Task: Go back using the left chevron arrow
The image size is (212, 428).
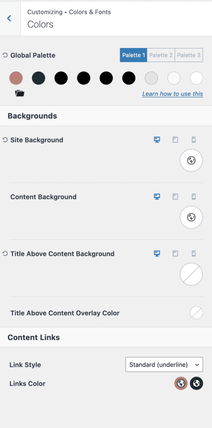Action: coord(9,18)
